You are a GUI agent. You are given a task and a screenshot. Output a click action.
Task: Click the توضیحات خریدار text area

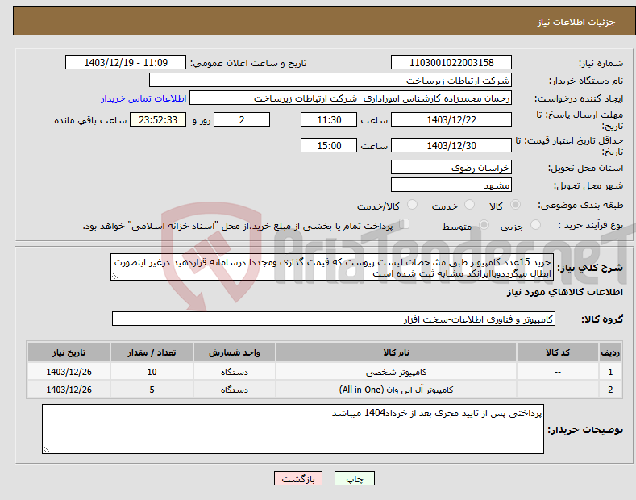tap(293, 429)
